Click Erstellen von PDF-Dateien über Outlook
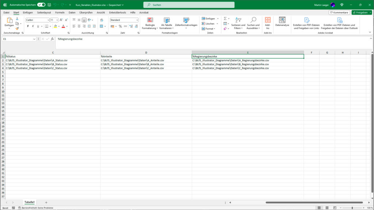Viewport: 374px width, 210px height. 339,23
